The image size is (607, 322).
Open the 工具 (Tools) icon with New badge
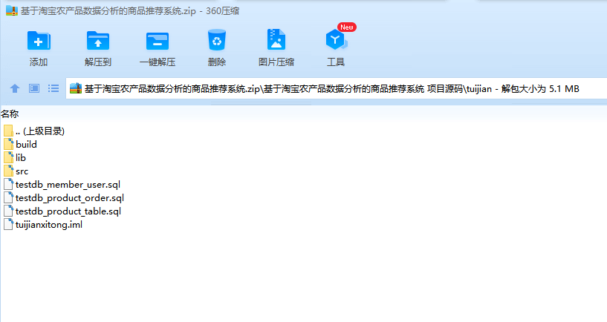coord(336,40)
